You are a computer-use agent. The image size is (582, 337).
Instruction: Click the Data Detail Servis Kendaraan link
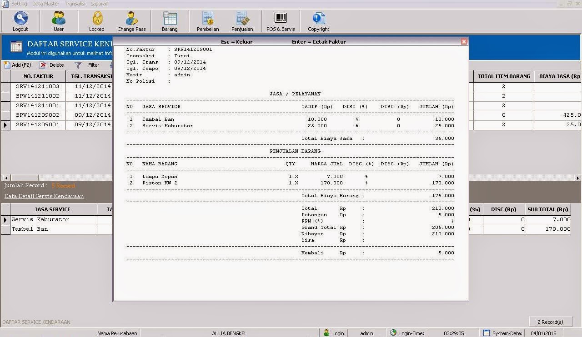[x=44, y=196]
